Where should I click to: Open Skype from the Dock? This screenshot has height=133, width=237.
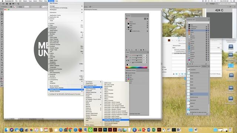coord(134,130)
